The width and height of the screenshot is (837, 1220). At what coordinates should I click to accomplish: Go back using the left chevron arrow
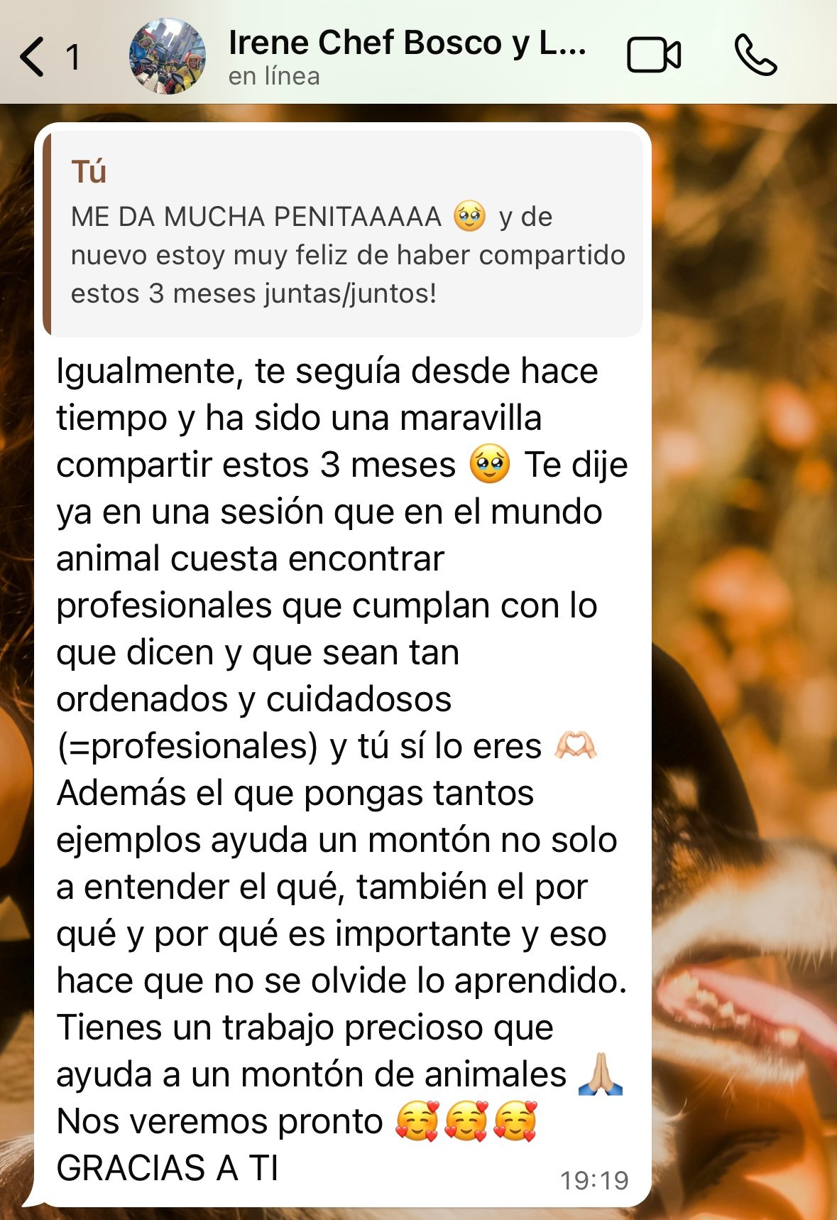point(32,57)
